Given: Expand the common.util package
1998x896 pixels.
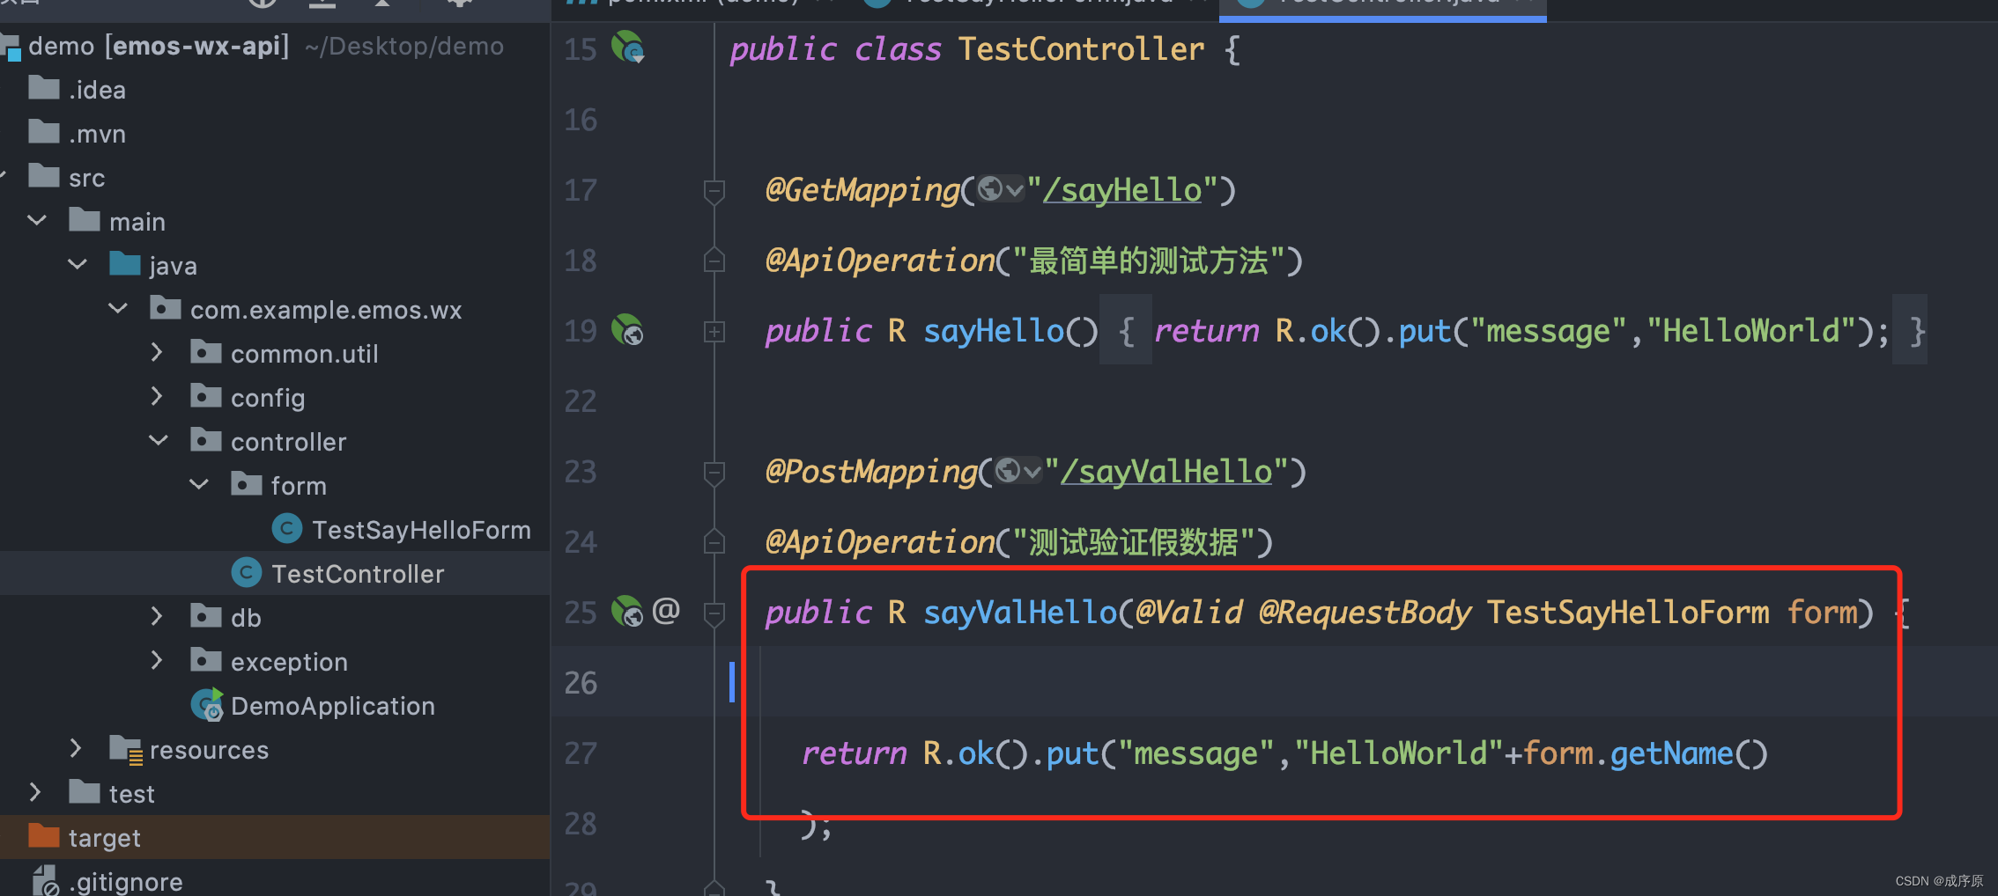Looking at the screenshot, I should point(157,352).
